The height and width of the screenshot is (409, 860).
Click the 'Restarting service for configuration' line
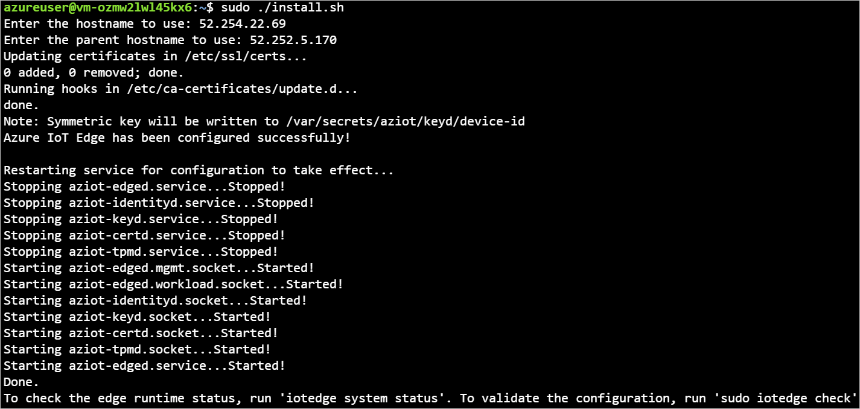(199, 170)
